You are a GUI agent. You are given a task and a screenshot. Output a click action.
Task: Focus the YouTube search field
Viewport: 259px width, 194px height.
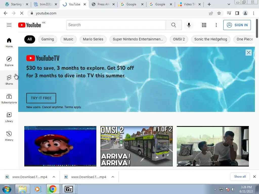116,25
